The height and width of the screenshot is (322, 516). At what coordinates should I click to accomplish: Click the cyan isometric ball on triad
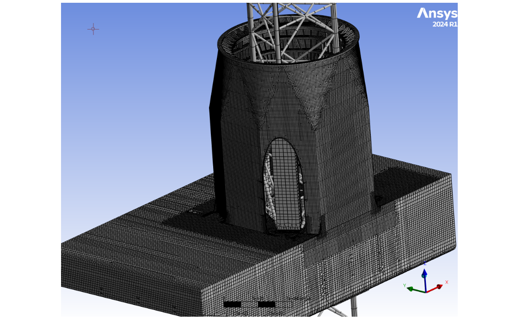pyautogui.click(x=424, y=276)
